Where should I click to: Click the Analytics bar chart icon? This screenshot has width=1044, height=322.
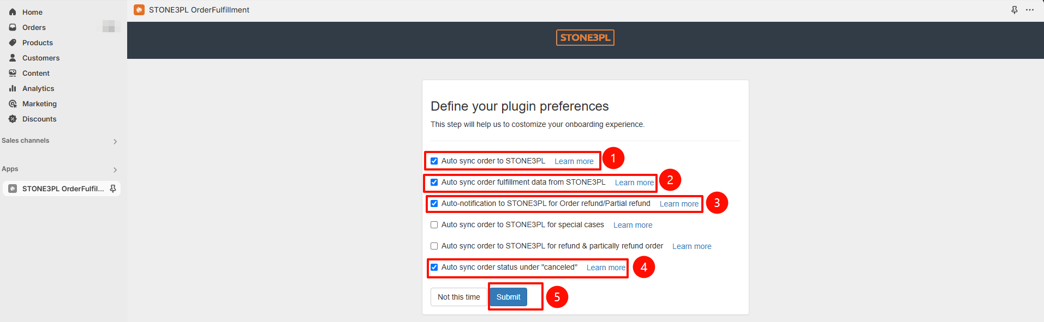pyautogui.click(x=13, y=88)
